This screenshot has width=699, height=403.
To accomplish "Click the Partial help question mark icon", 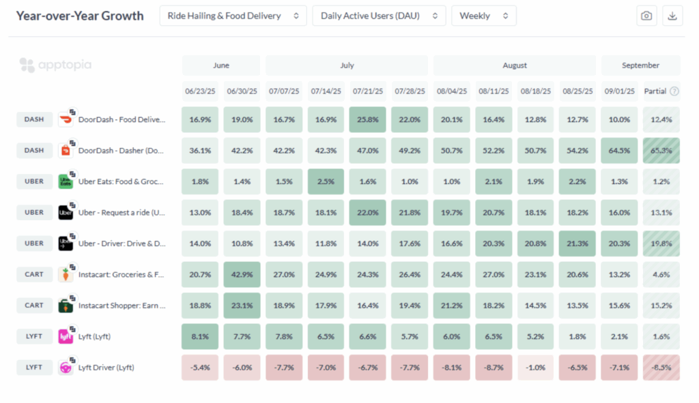I will 674,91.
